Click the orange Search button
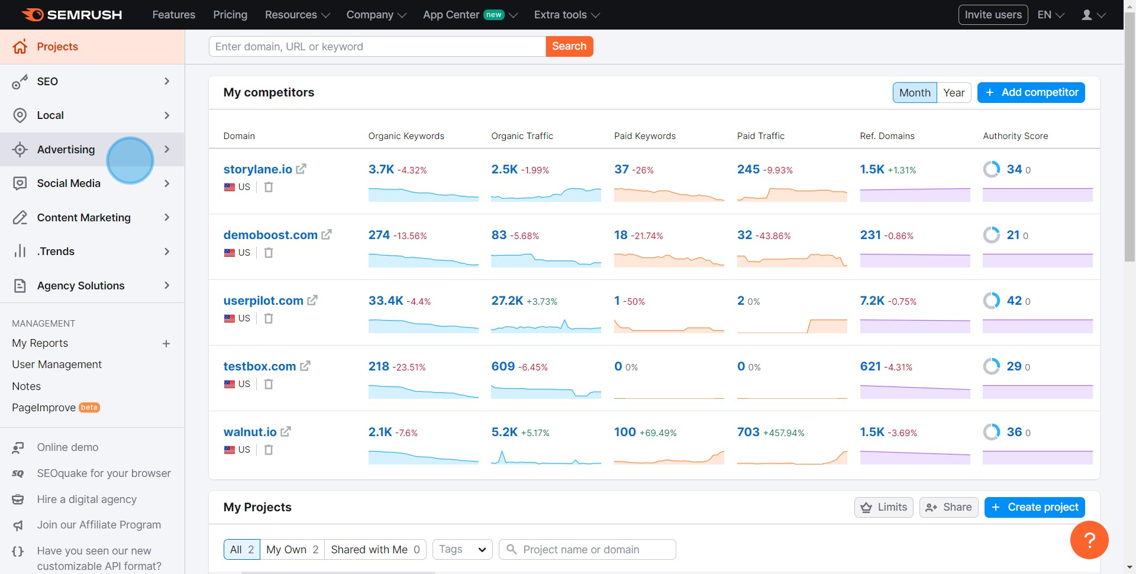 coord(569,47)
